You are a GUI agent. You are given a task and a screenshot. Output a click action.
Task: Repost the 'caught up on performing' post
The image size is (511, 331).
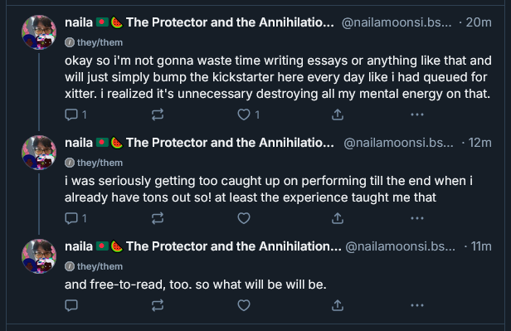point(158,218)
